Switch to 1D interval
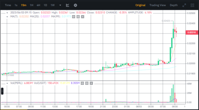Viewport: 199px width, 110px height. pos(45,5)
